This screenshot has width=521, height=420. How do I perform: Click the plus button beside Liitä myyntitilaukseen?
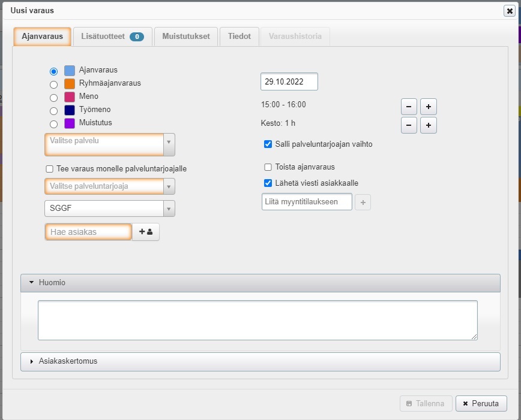click(363, 203)
